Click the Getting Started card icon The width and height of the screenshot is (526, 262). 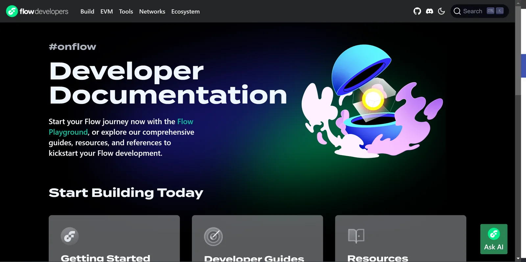(70, 236)
